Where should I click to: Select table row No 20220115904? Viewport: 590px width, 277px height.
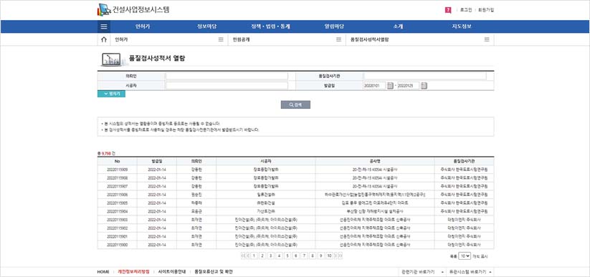tap(296, 211)
